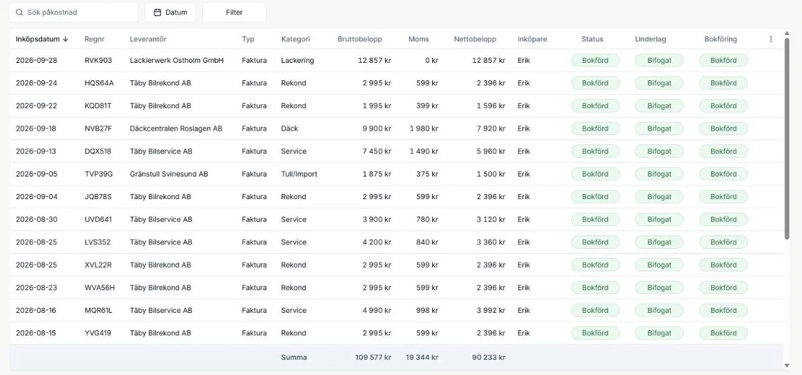Click net amount 3 992 kr

(491, 310)
